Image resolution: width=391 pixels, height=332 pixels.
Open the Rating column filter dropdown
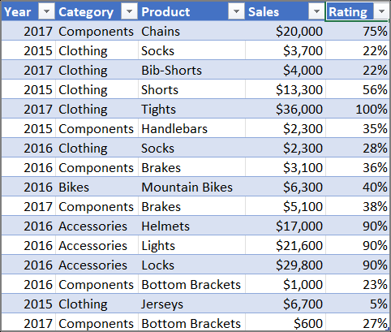click(381, 11)
